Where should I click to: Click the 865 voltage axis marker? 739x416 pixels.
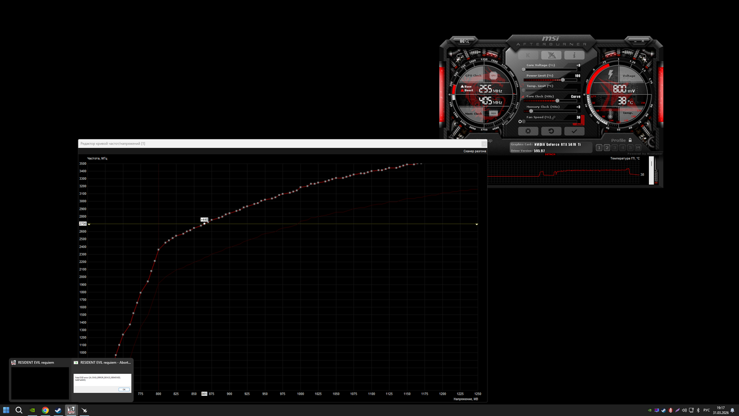pos(204,393)
